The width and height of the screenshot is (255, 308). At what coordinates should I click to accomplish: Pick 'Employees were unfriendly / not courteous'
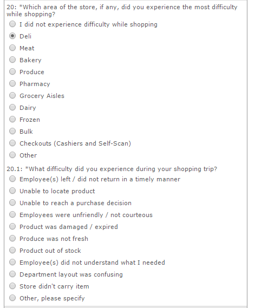12,214
